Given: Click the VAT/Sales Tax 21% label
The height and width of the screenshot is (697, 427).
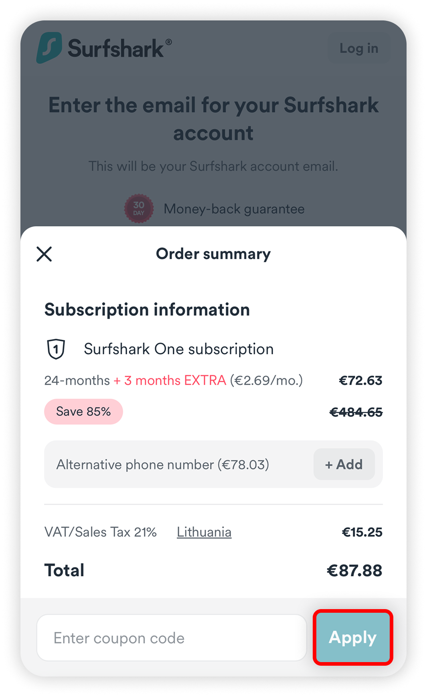Looking at the screenshot, I should tap(101, 532).
